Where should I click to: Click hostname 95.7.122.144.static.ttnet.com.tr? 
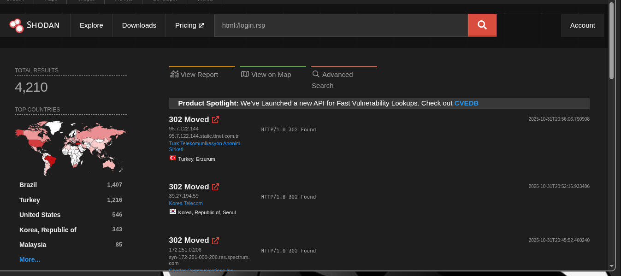pos(204,136)
